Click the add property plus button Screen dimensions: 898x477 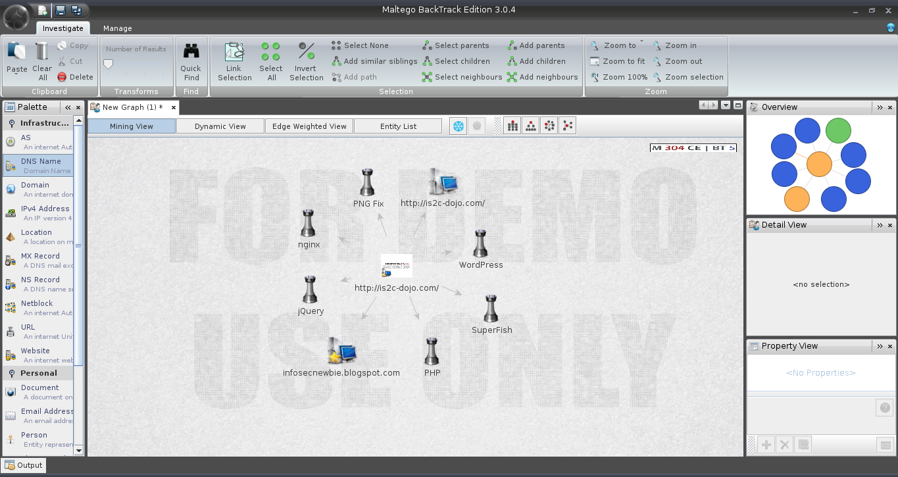click(766, 445)
